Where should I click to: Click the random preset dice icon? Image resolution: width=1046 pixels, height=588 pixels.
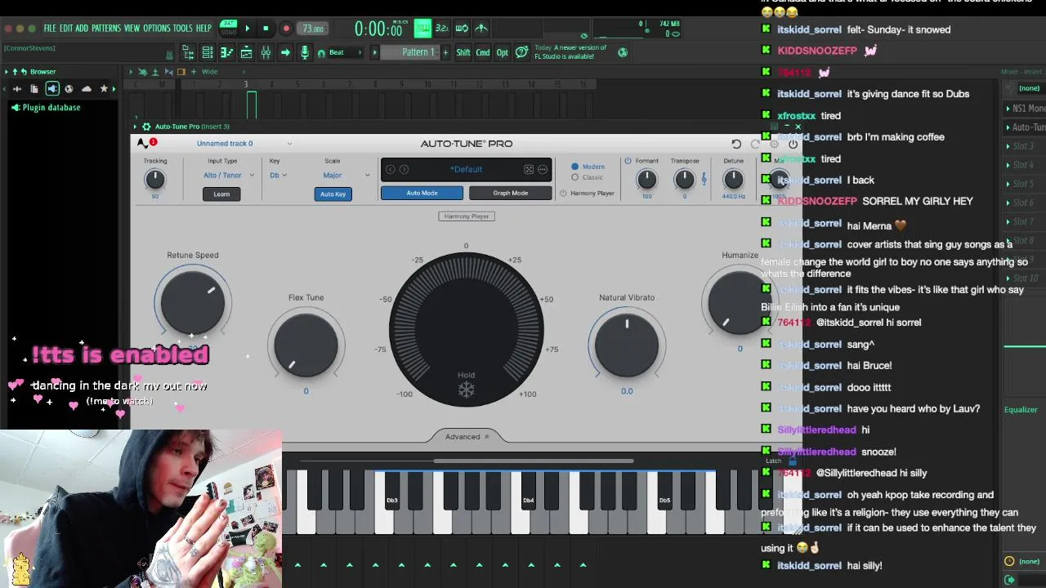pos(529,169)
